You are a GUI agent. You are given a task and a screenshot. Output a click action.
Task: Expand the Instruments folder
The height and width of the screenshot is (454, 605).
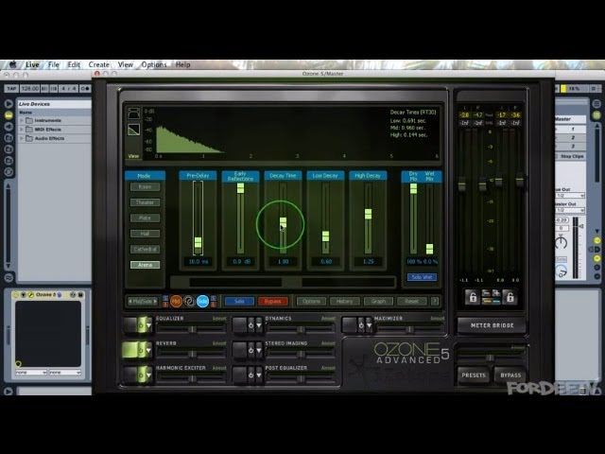(22, 120)
